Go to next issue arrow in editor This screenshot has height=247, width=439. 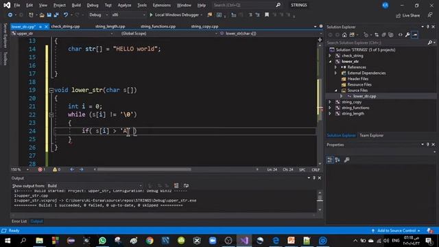(82, 169)
